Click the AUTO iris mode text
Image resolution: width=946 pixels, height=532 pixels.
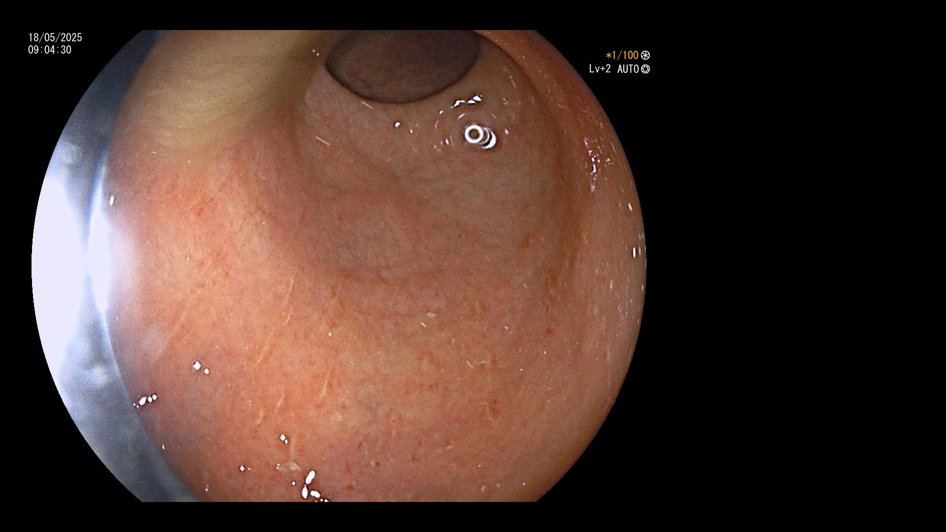[x=628, y=69]
